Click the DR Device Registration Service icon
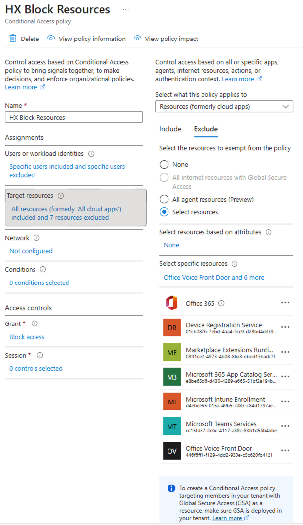 (172, 327)
